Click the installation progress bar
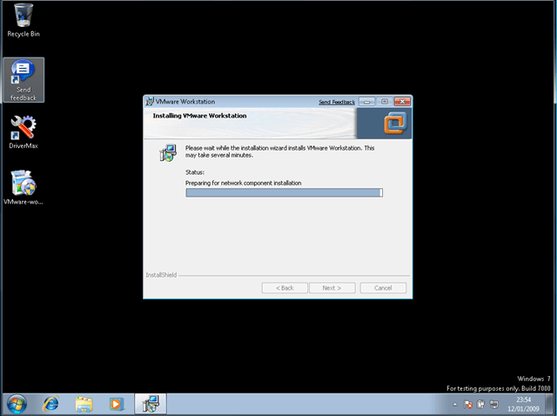This screenshot has height=416, width=557. (x=284, y=192)
